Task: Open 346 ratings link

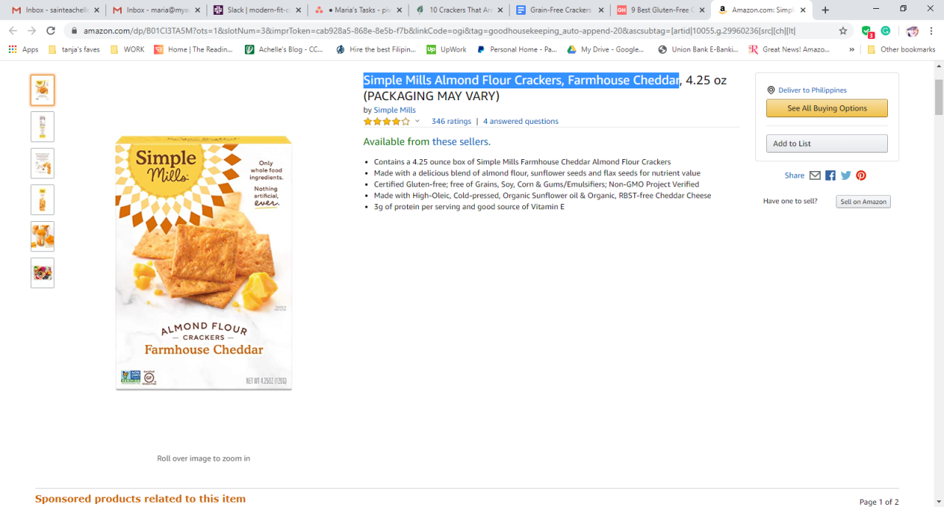Action: click(x=451, y=121)
